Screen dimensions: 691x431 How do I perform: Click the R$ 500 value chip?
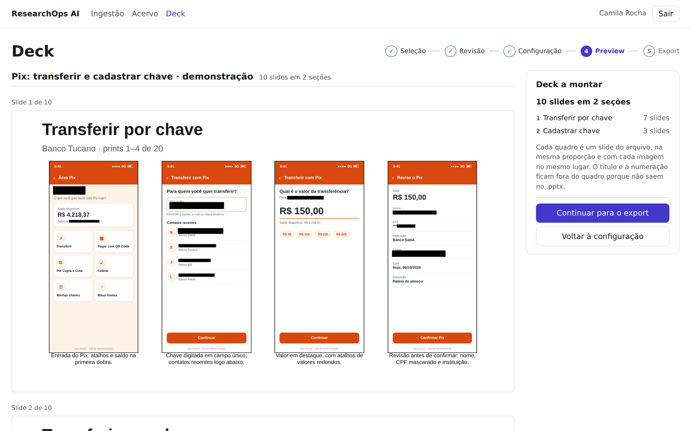(x=341, y=234)
